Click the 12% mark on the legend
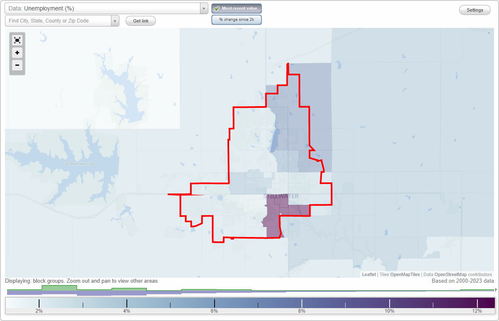The height and width of the screenshot is (321, 499). pos(477,311)
